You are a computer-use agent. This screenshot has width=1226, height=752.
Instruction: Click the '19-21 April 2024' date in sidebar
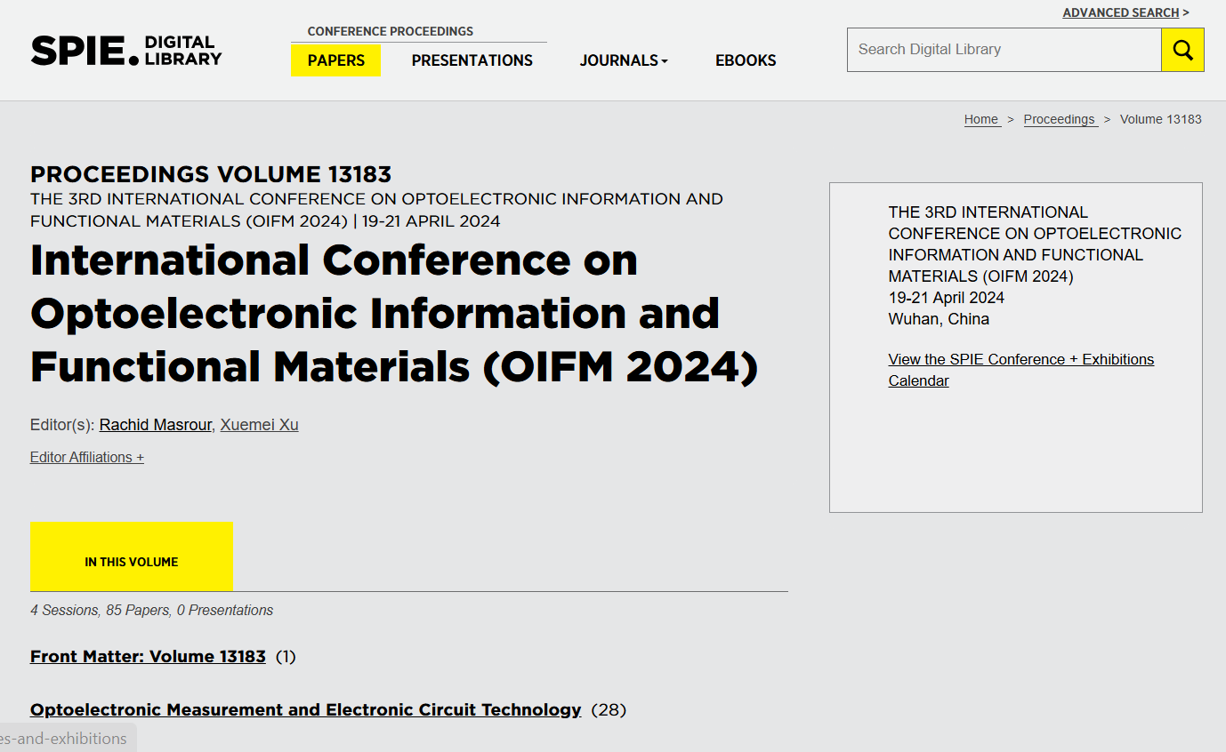[x=947, y=298]
